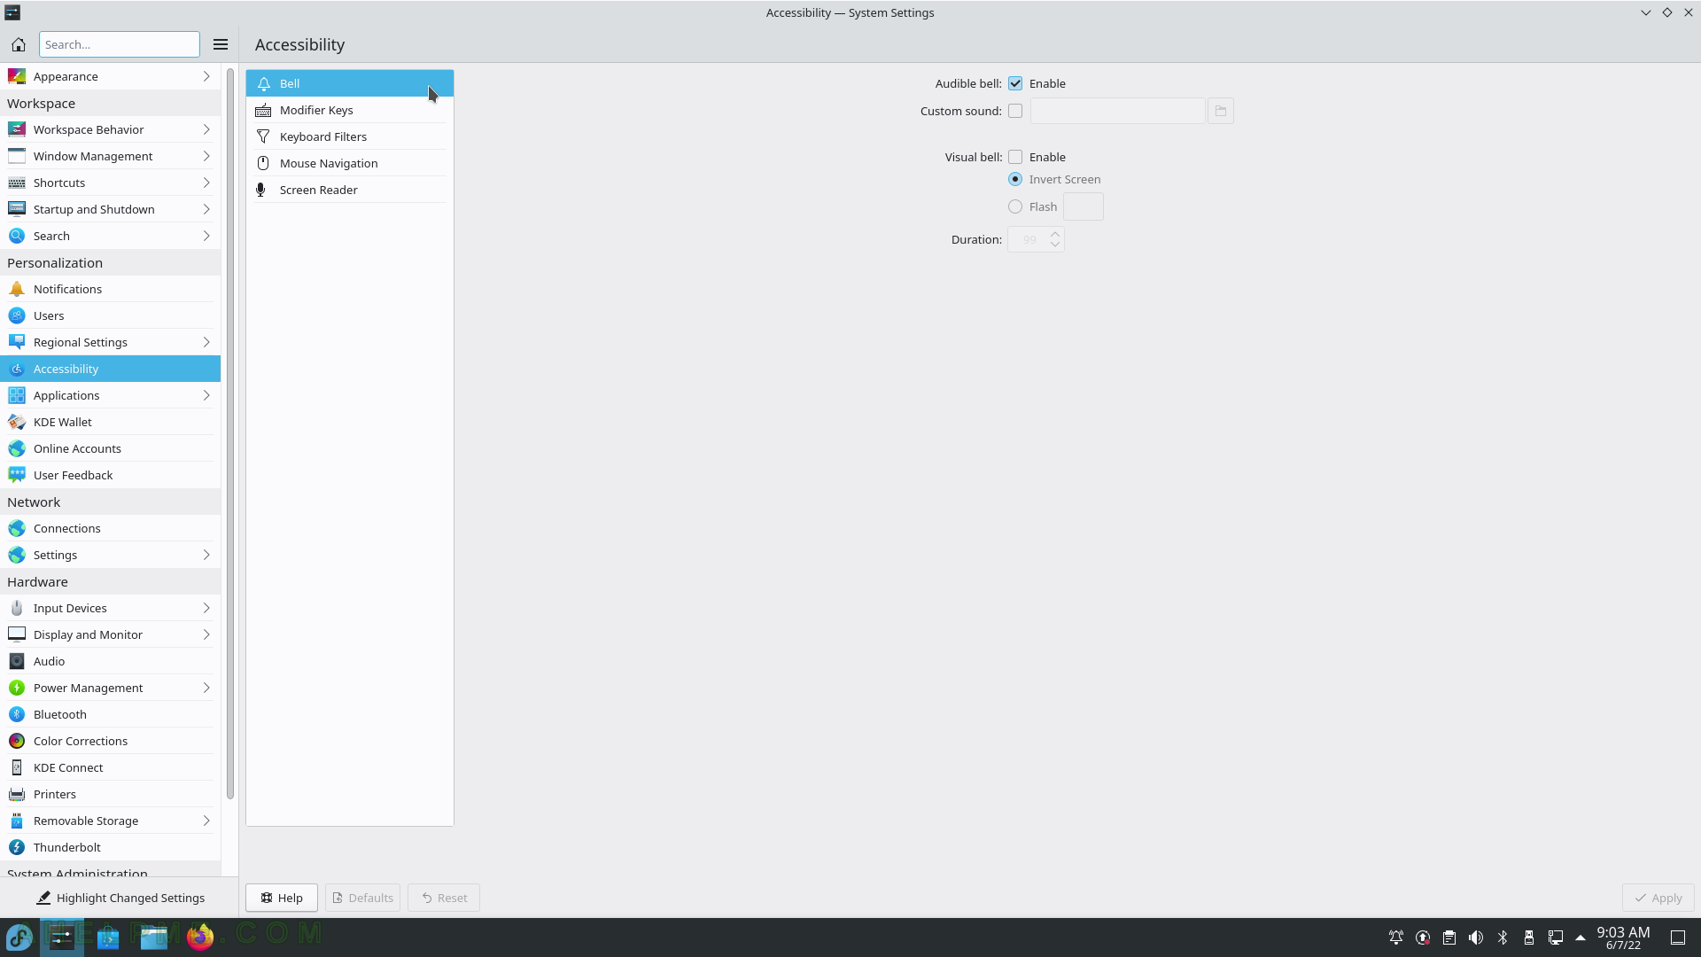Viewport: 1701px width, 957px height.
Task: Open the hamburger menu beside search
Action: pyautogui.click(x=221, y=44)
